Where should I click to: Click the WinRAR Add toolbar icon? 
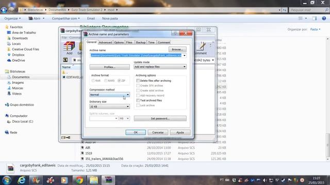[69, 48]
